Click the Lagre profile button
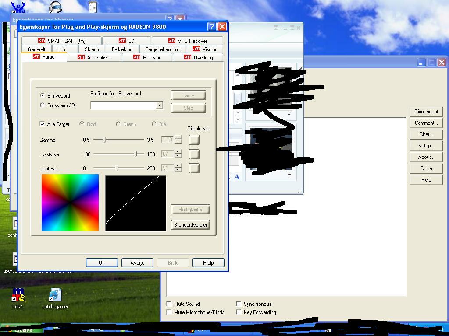This screenshot has width=449, height=336. coord(189,95)
